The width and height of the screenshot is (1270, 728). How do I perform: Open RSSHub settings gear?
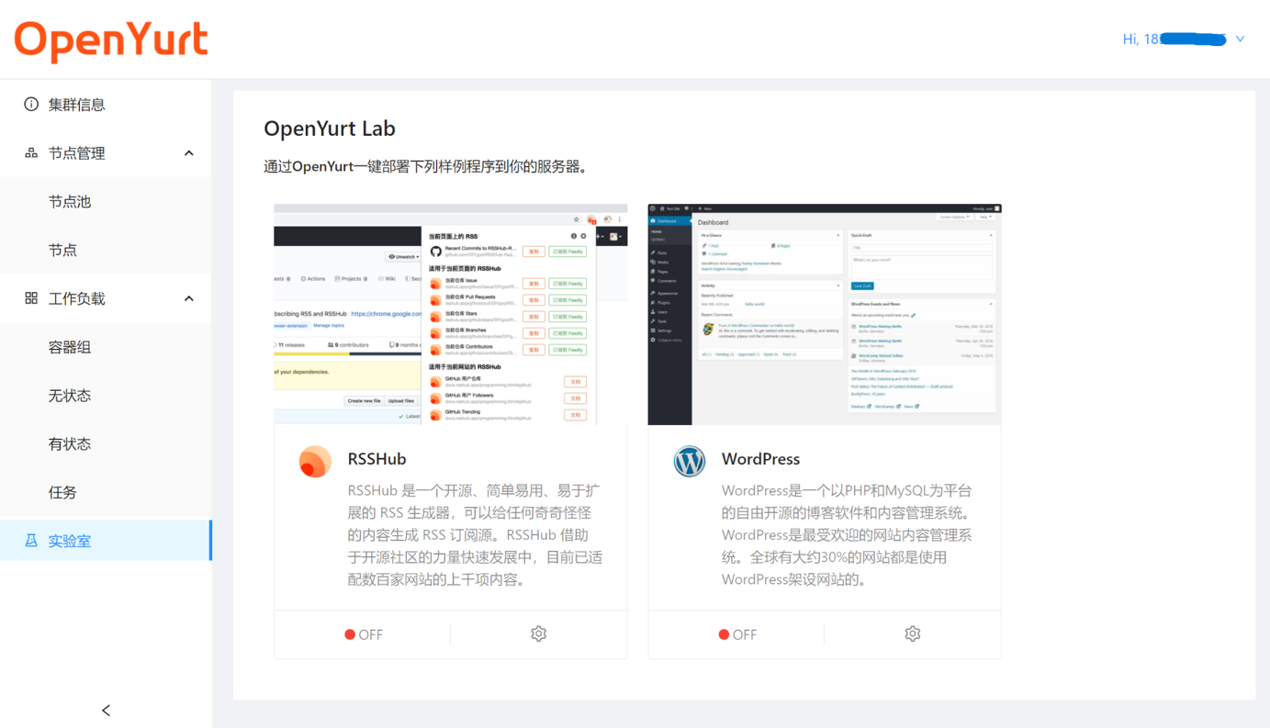(x=539, y=634)
